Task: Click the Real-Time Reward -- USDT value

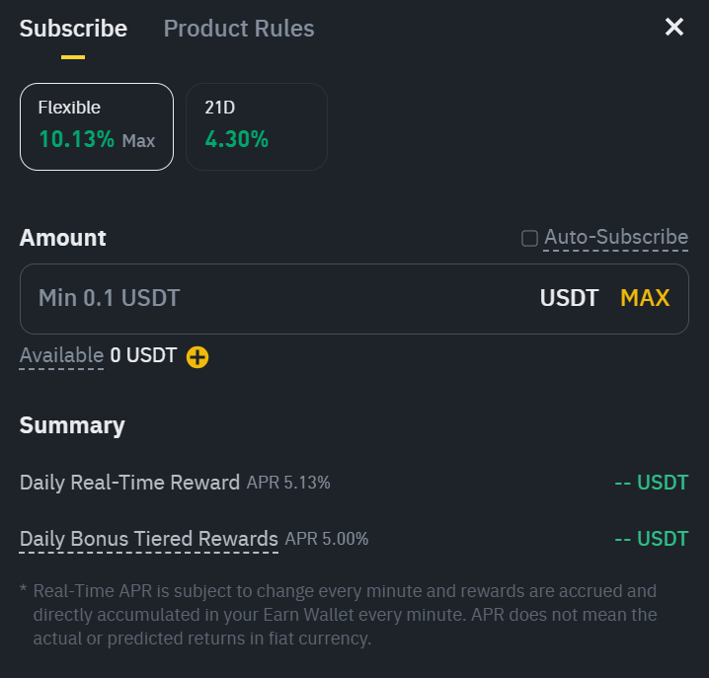Action: click(x=651, y=483)
